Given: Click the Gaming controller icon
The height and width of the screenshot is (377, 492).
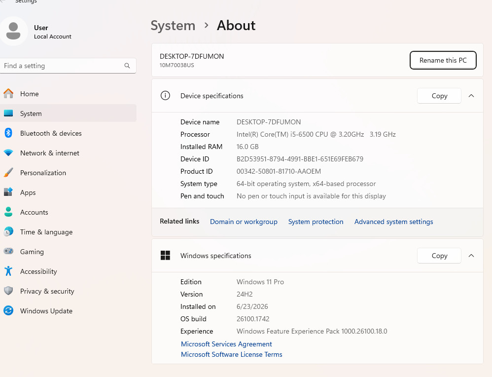Looking at the screenshot, I should 8,251.
